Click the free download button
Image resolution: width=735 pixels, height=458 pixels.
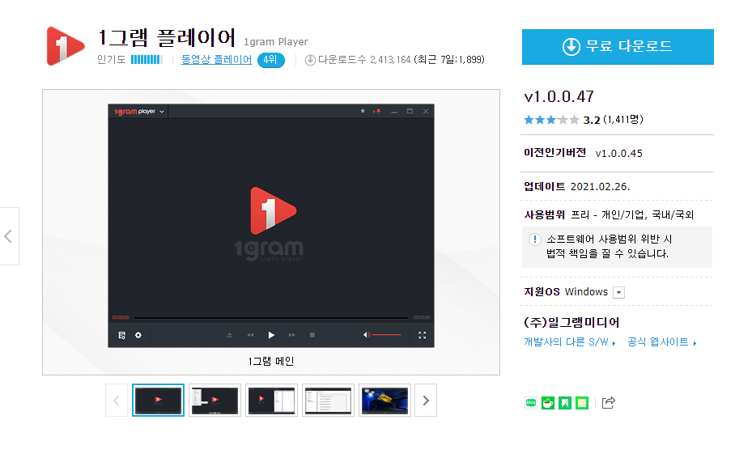pyautogui.click(x=618, y=46)
